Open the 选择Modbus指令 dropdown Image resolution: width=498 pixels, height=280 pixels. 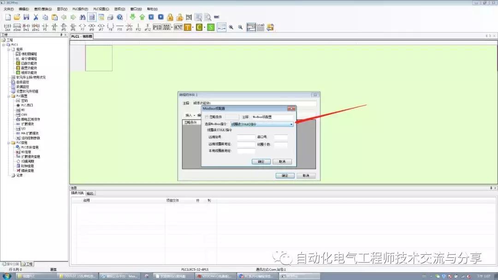click(x=291, y=124)
